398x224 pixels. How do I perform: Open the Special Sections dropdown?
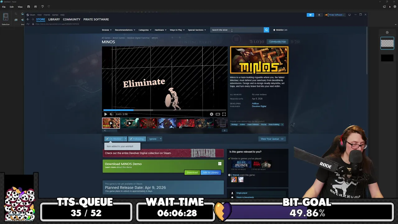197,30
